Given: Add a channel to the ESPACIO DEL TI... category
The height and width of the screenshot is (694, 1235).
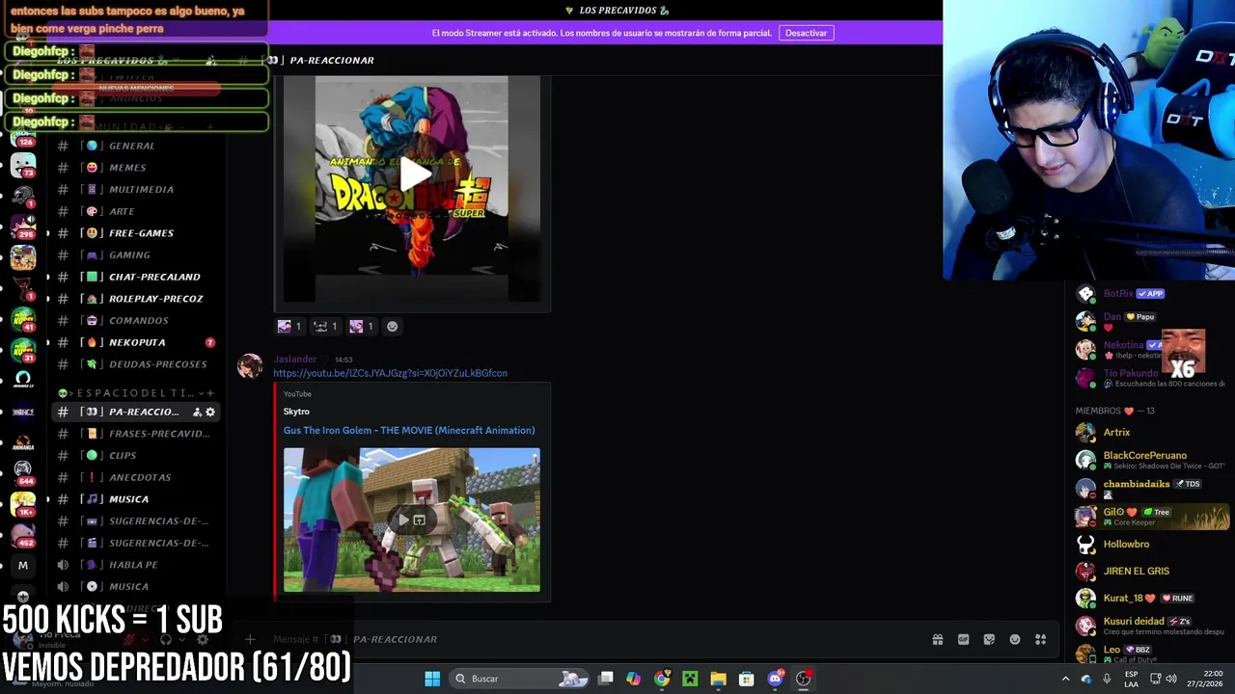Looking at the screenshot, I should tap(210, 393).
